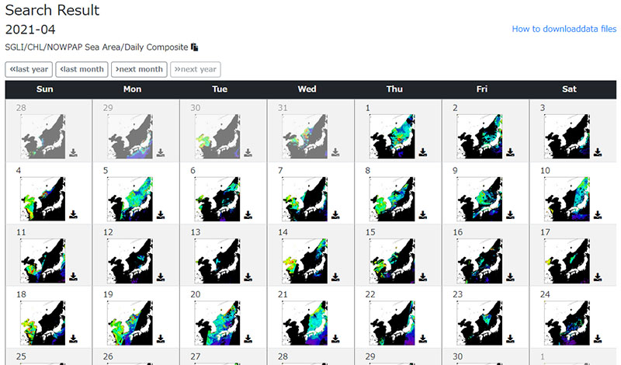Open the April 15 chlorophyll map thumbnail
The width and height of the screenshot is (621, 365).
click(x=392, y=261)
